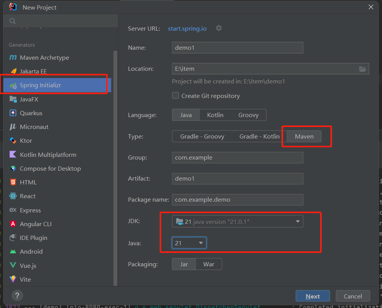Click the Jakarta EE icon
Viewport: 382px width, 308px height.
point(13,71)
